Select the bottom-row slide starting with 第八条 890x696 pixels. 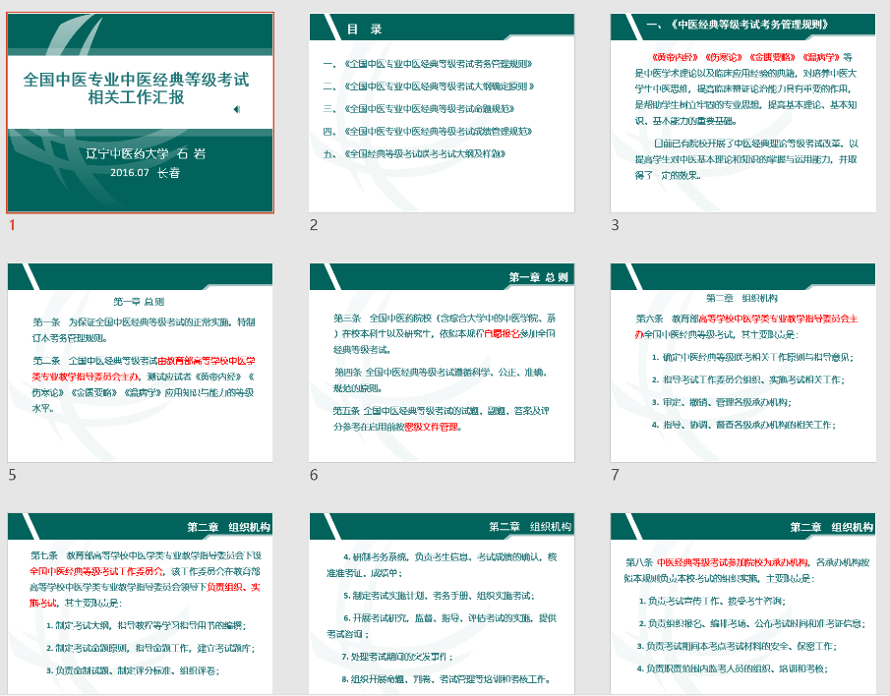click(742, 604)
